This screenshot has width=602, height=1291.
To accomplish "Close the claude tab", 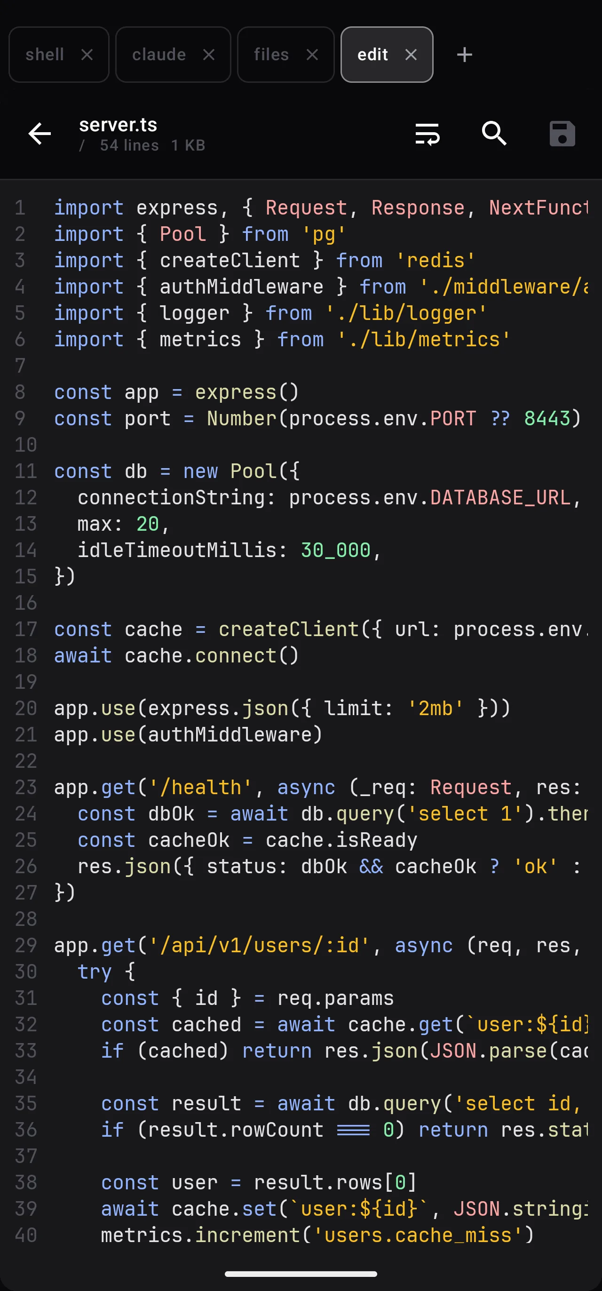I will click(209, 54).
